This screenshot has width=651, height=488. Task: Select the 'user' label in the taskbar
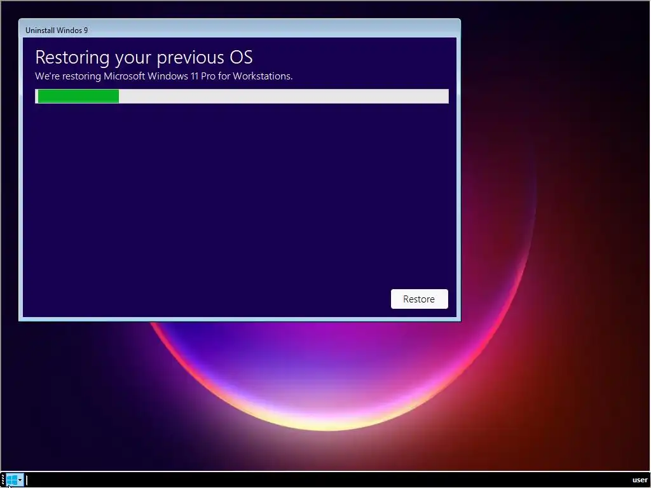[x=640, y=480]
